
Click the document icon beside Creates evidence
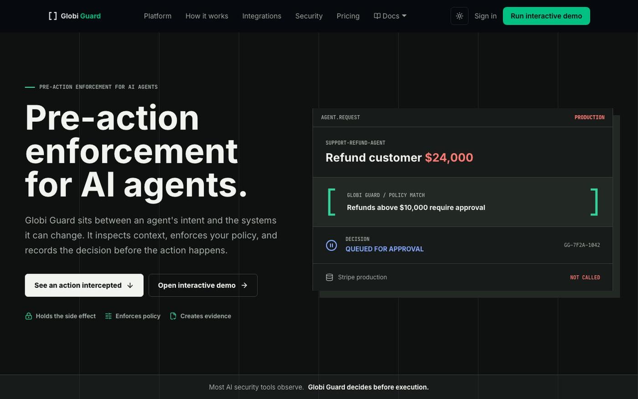(x=173, y=316)
